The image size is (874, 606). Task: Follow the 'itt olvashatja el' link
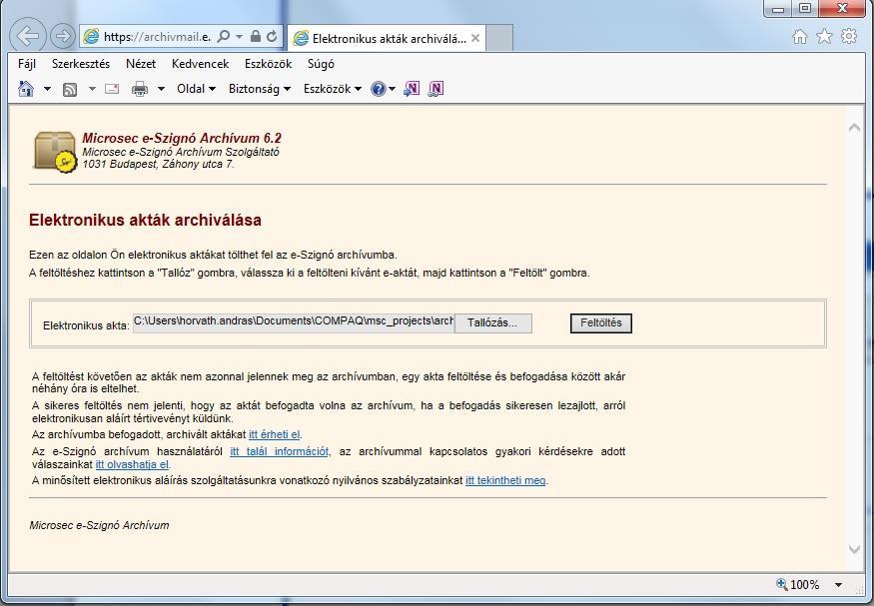click(x=132, y=464)
